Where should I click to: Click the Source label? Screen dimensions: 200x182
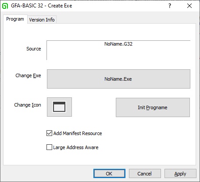click(34, 49)
